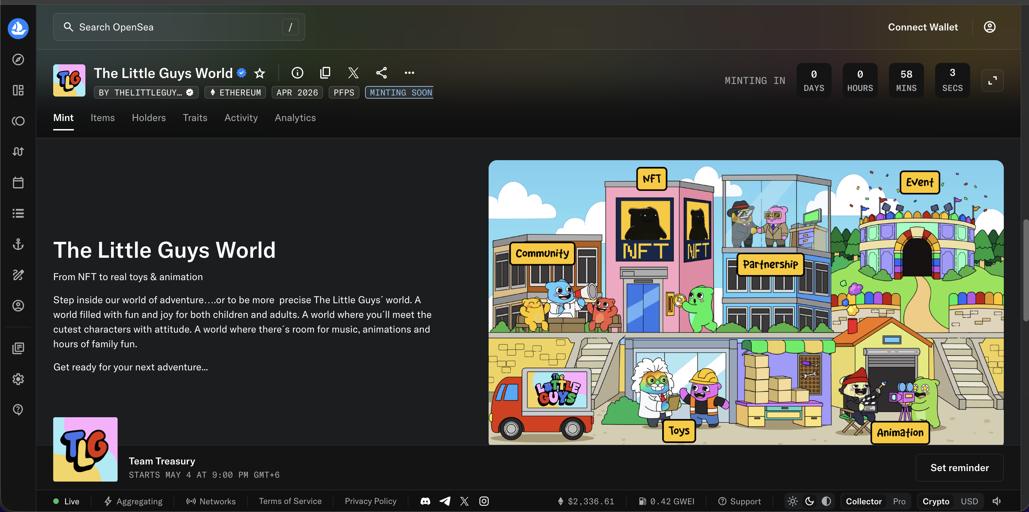
Task: Open the Networks status menu
Action: [x=211, y=501]
